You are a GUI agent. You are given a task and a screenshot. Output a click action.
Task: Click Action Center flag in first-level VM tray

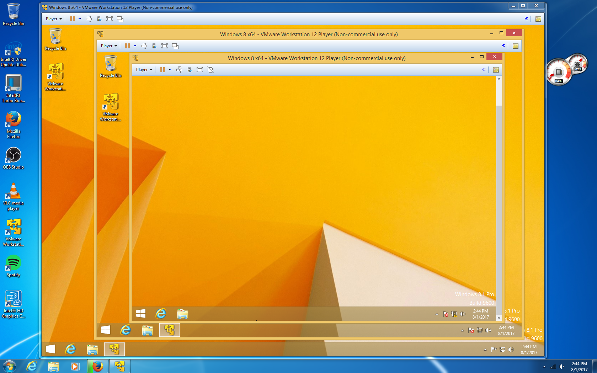(494, 350)
